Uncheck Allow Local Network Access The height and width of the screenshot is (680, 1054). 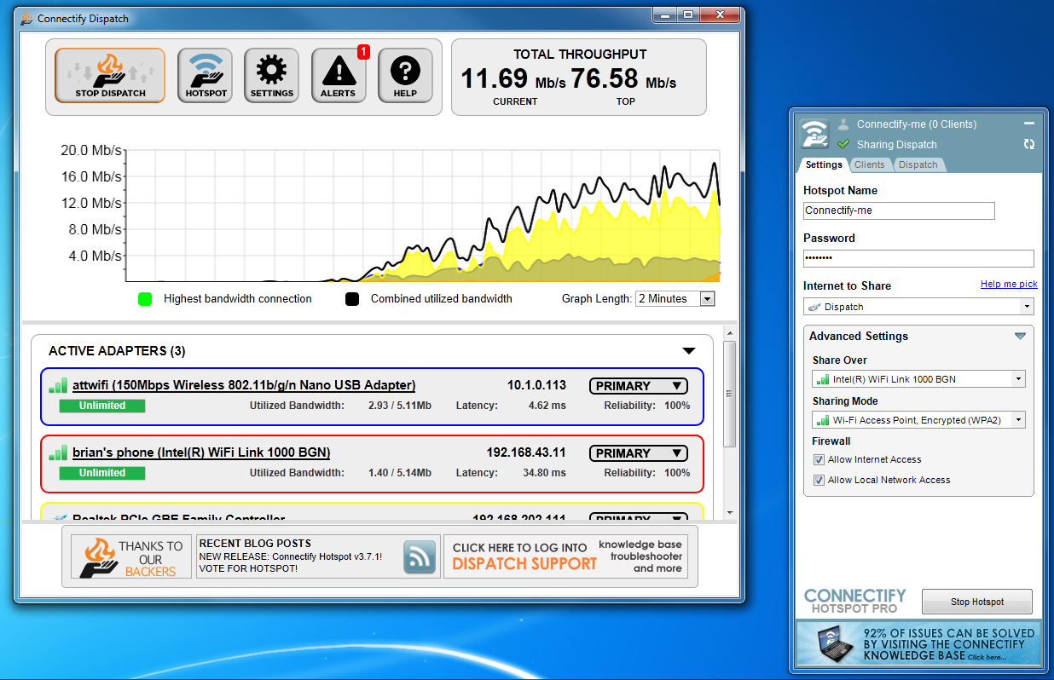tap(819, 479)
